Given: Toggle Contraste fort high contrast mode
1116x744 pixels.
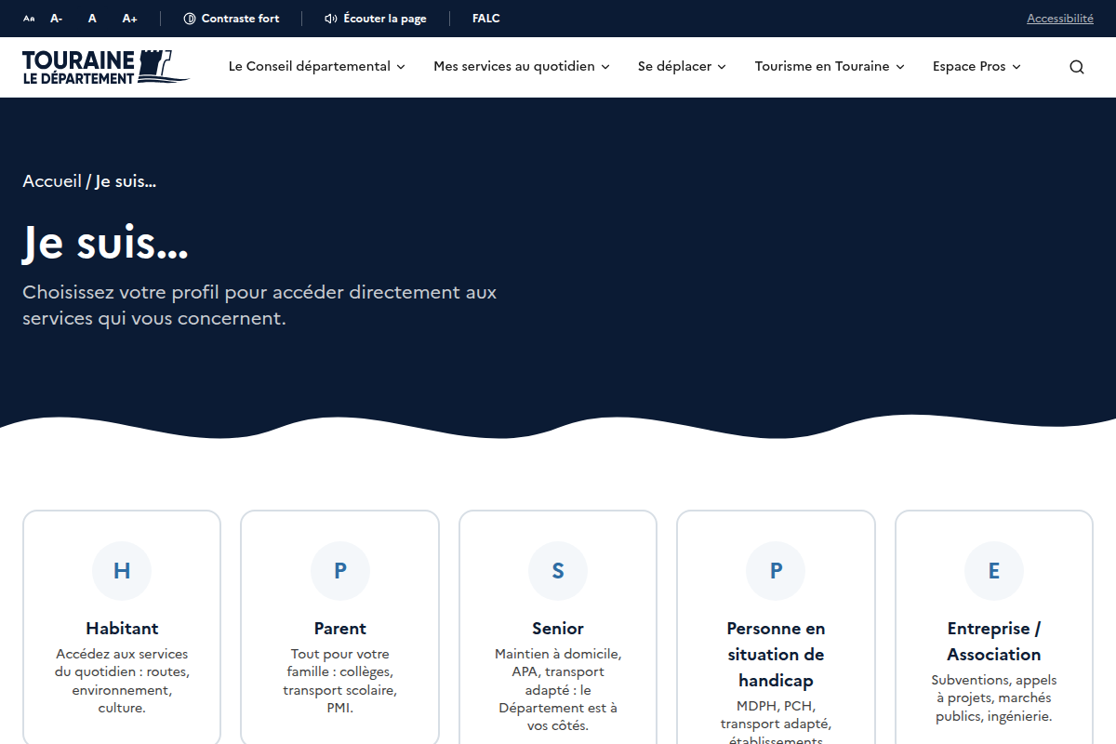Looking at the screenshot, I should [232, 19].
